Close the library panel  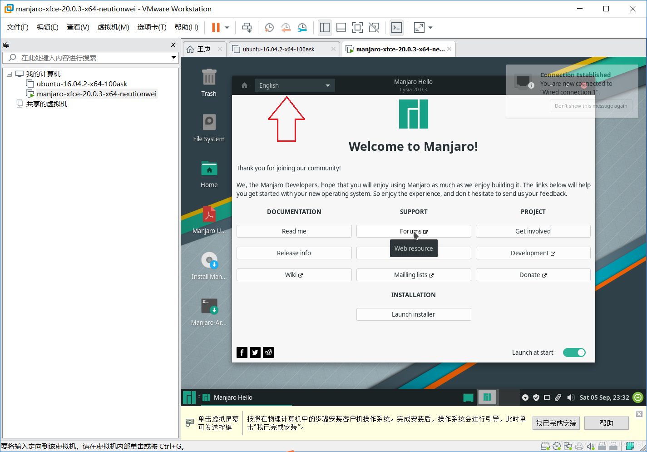click(173, 45)
